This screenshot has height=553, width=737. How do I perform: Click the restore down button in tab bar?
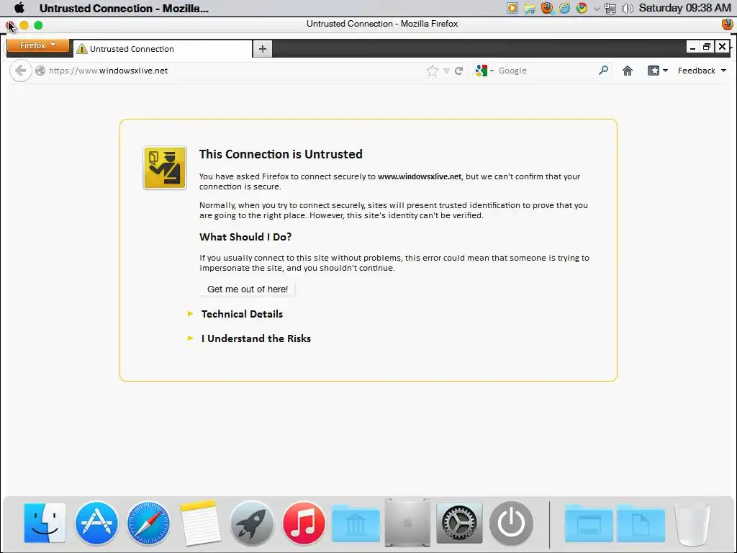coord(707,46)
